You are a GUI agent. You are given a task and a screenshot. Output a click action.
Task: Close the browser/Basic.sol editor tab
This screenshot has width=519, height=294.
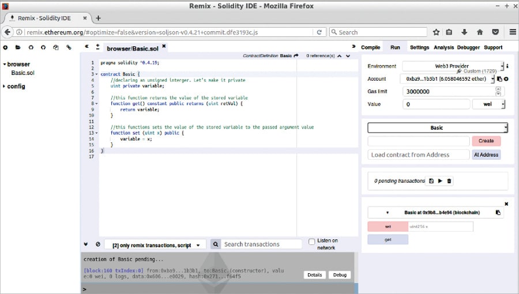click(x=164, y=47)
